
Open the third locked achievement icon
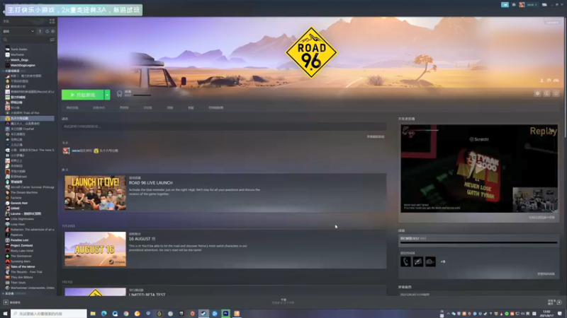pos(430,261)
